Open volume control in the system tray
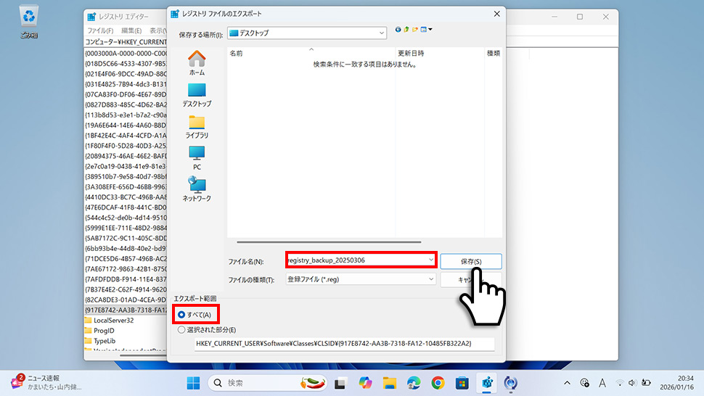704x396 pixels. 632,383
